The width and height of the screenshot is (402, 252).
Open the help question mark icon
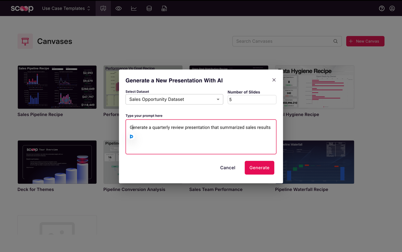coord(382,8)
